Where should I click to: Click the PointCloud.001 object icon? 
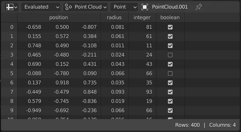[x=144, y=7]
